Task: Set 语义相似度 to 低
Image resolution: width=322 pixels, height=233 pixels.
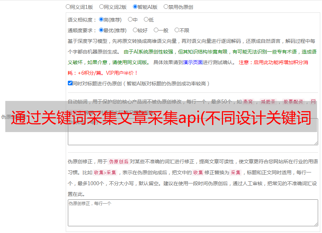Action: (x=146, y=19)
